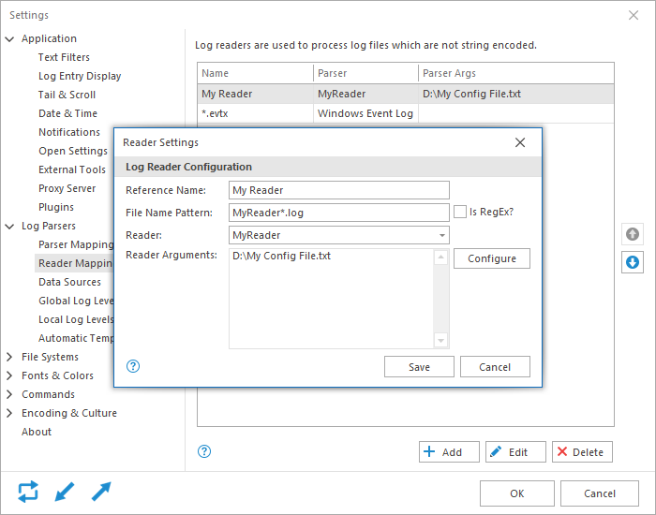The height and width of the screenshot is (515, 656).
Task: Click the move up arrow icon
Action: [633, 234]
